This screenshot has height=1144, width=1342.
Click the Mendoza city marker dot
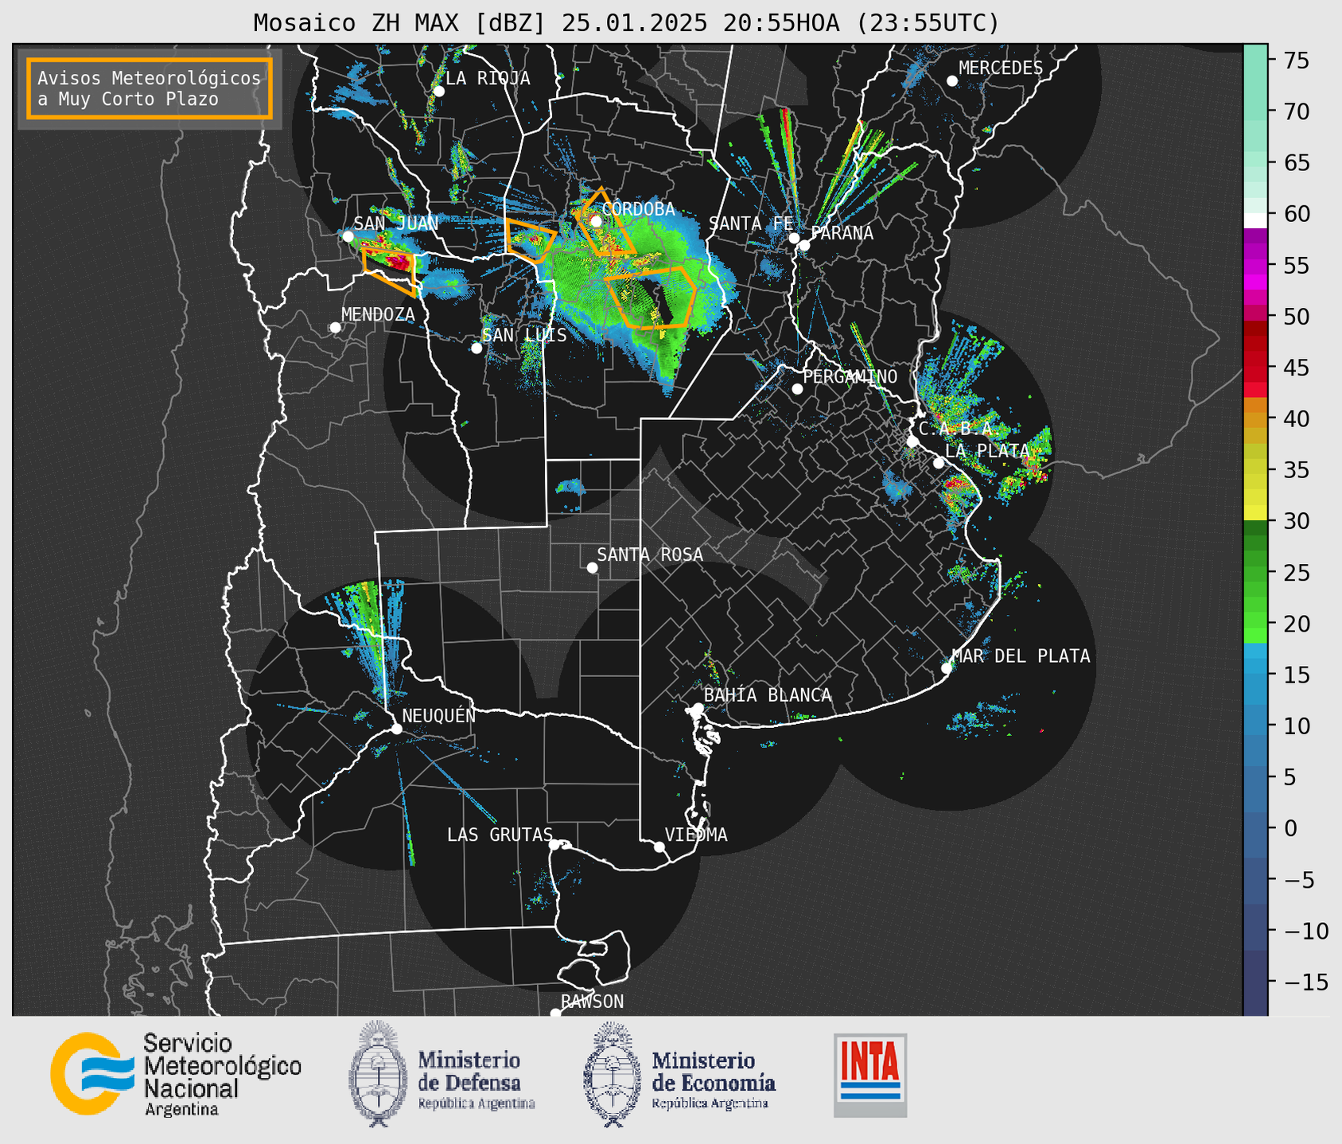335,328
